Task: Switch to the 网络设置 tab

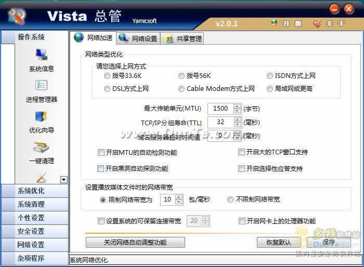Action: [138, 38]
